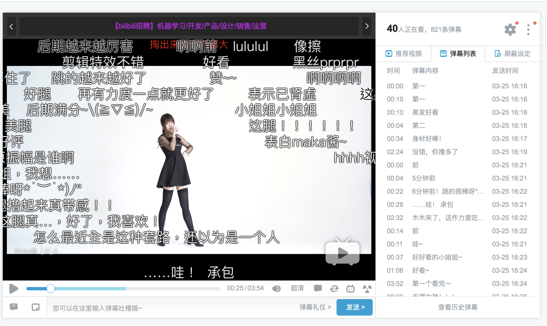Click the danmaku mode square icon
This screenshot has width=547, height=326.
click(x=36, y=307)
